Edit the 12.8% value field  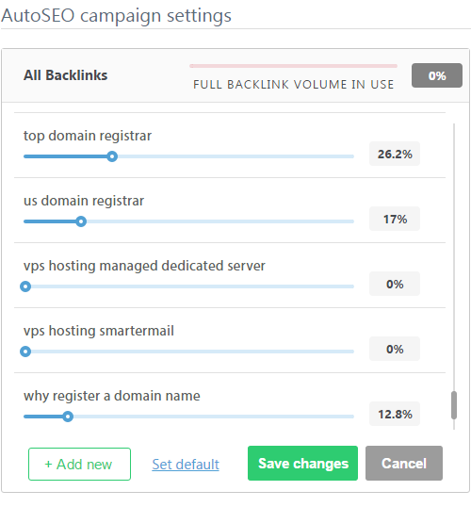(x=395, y=414)
